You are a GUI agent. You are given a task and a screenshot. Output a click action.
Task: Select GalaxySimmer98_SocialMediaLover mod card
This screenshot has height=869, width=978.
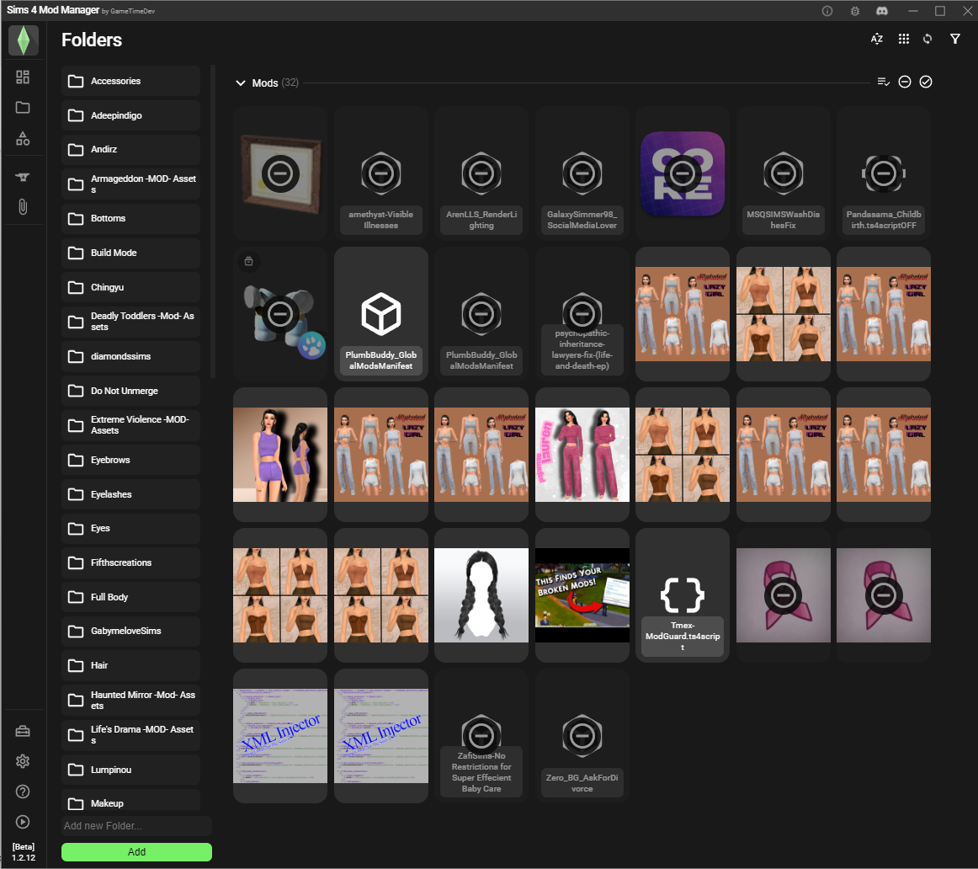click(x=582, y=173)
